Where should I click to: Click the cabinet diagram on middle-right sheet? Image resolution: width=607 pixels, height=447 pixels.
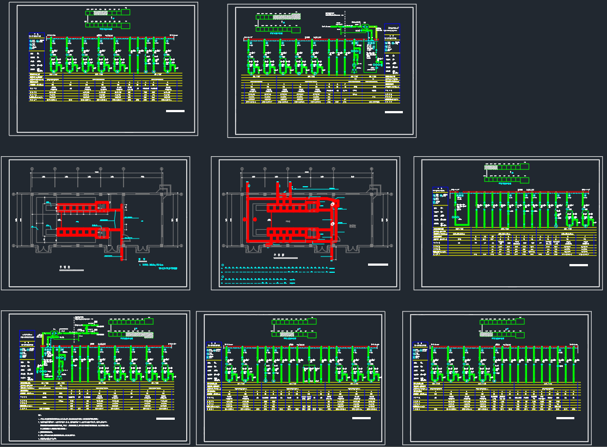[506, 173]
